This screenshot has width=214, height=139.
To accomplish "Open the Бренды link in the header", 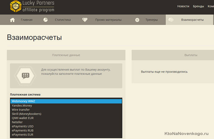I will point(198,6).
